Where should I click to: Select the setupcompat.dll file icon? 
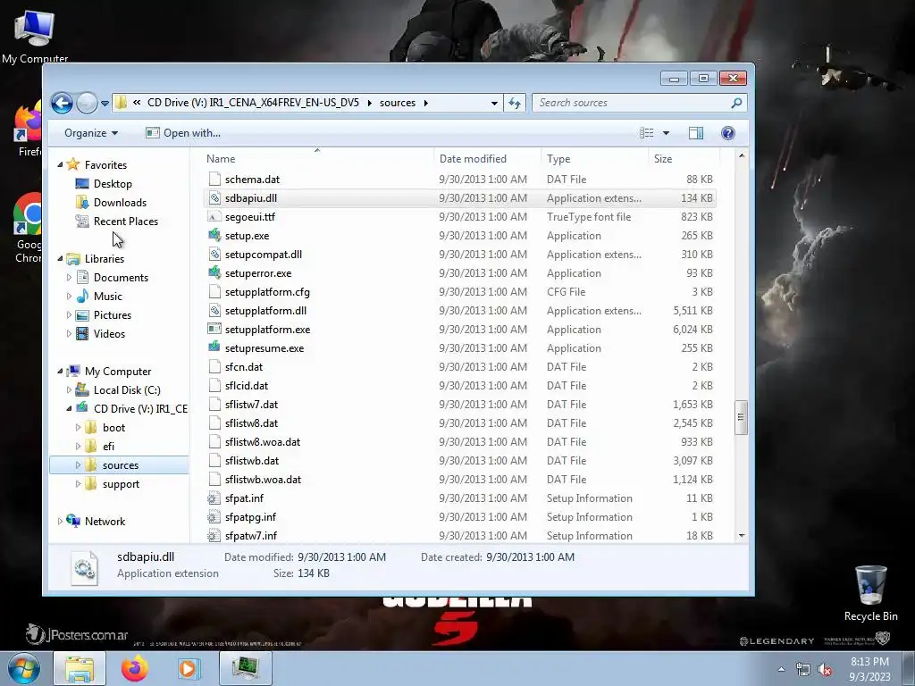(x=214, y=255)
